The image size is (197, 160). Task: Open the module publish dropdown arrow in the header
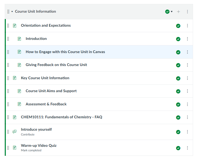click(172, 12)
